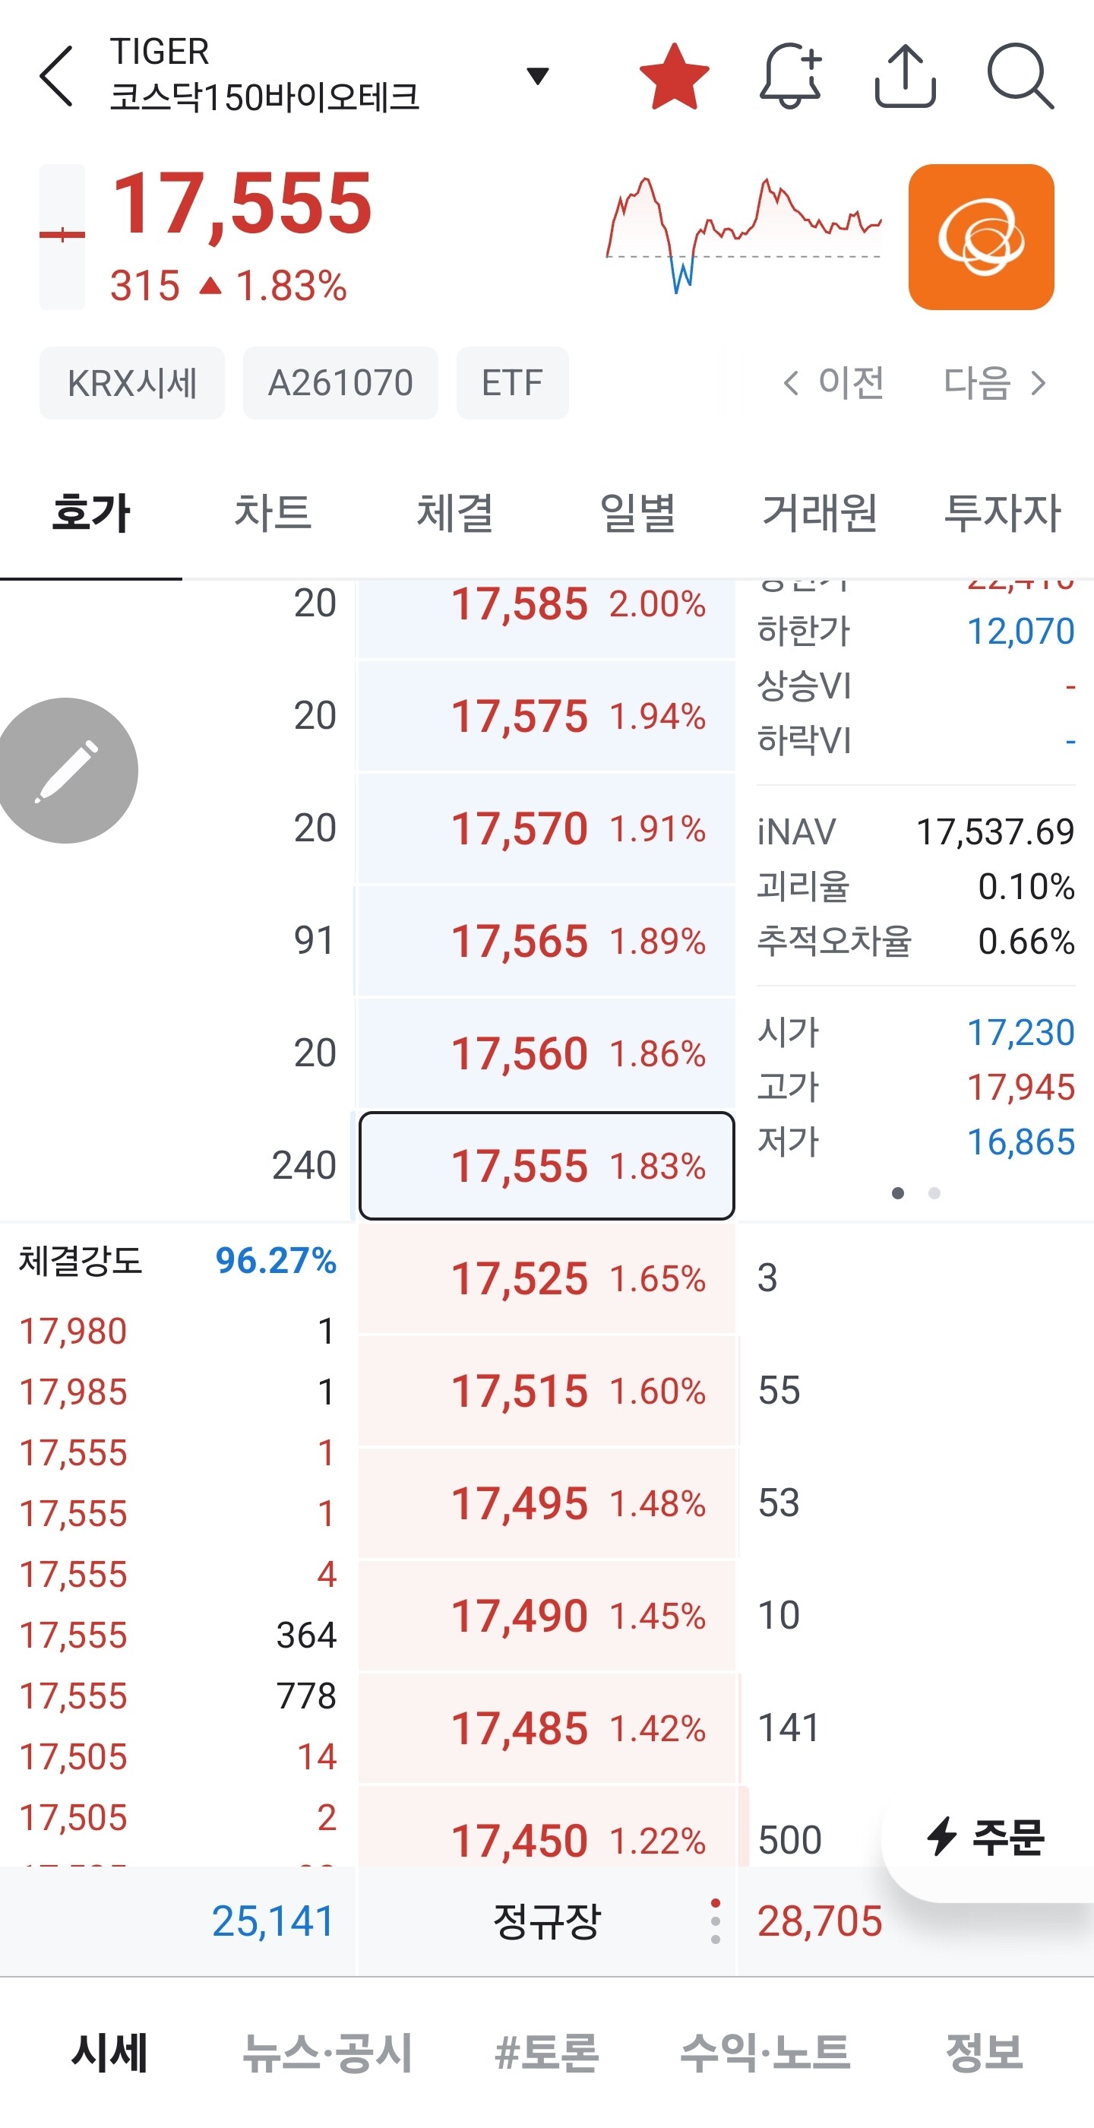Open the orange brokerage logo icon

981,237
